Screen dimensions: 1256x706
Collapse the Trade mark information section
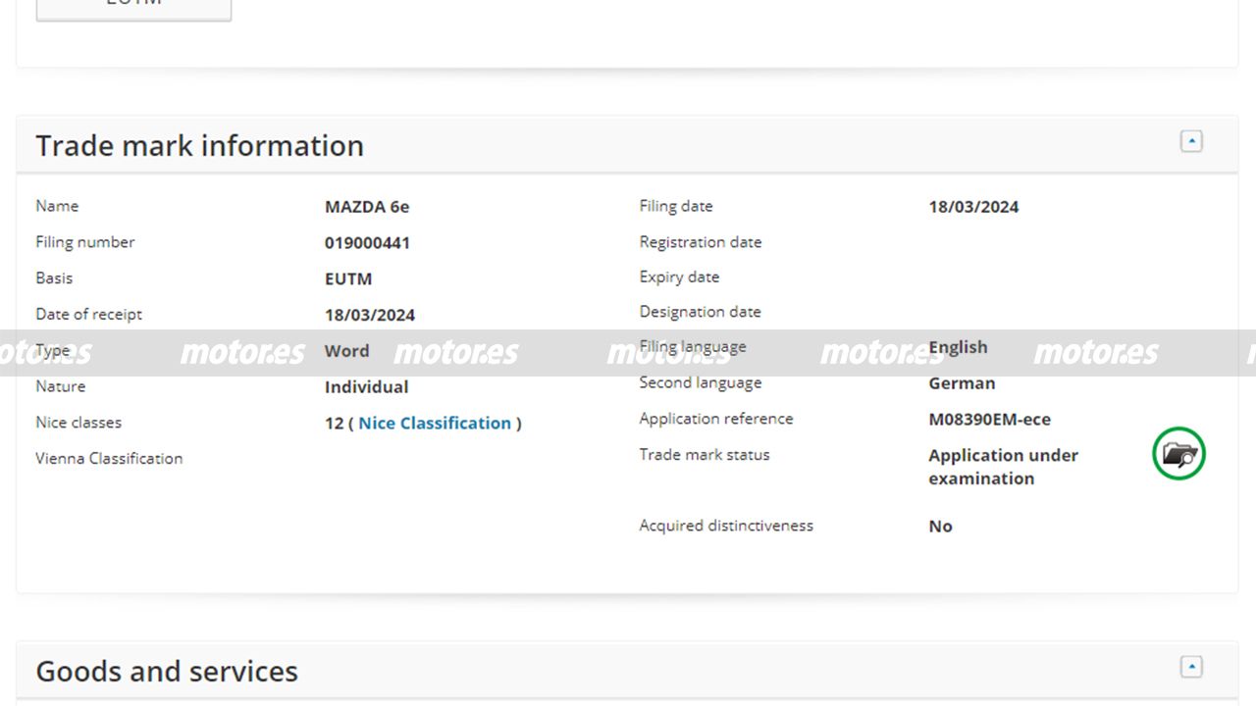(1191, 141)
